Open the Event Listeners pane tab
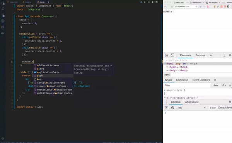The width and height of the screenshot is (232, 143). pyautogui.click(x=201, y=80)
